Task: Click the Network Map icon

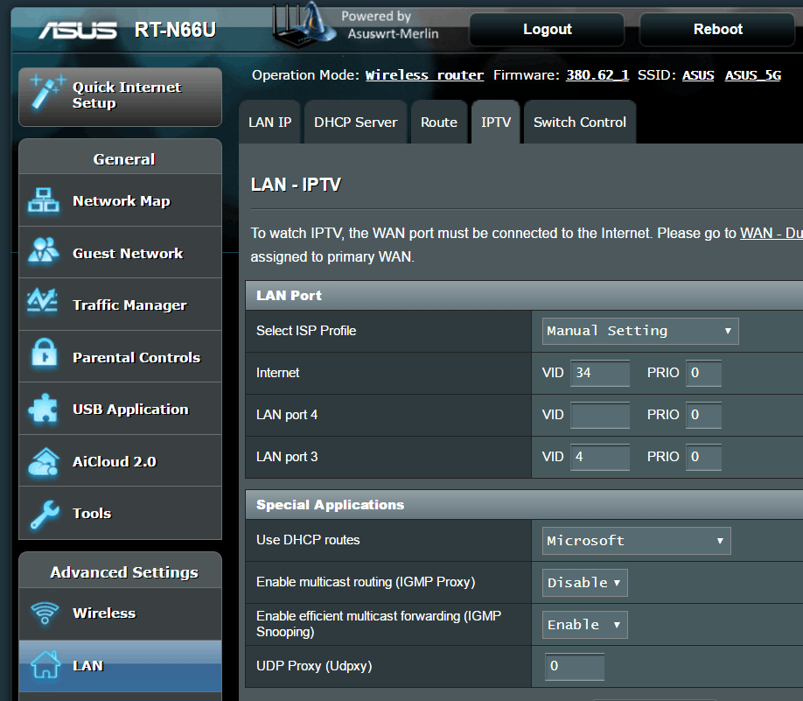Action: [44, 200]
